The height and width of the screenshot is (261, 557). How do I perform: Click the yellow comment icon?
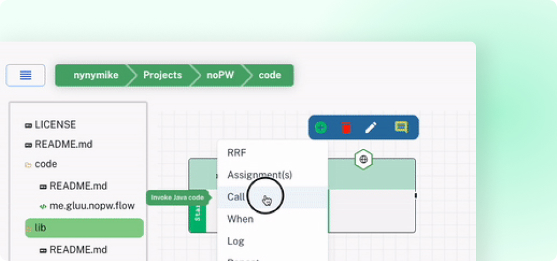tap(401, 127)
